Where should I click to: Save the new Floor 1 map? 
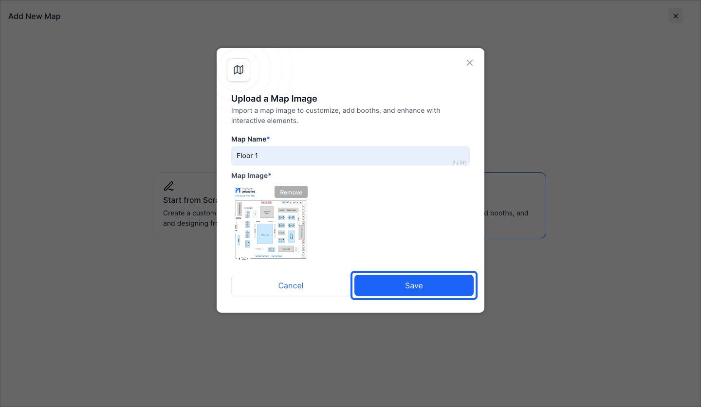click(x=414, y=285)
